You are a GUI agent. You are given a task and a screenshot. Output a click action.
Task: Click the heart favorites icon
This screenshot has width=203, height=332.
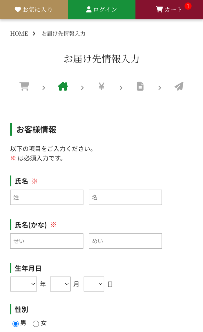(18, 9)
